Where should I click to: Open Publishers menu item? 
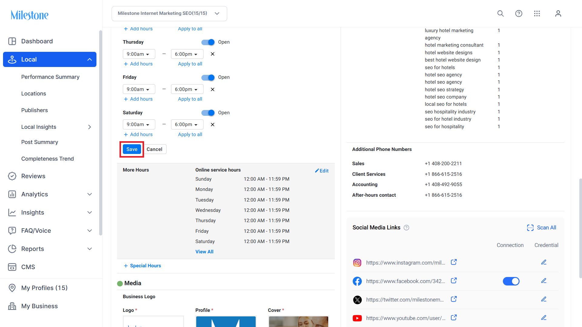pyautogui.click(x=35, y=110)
